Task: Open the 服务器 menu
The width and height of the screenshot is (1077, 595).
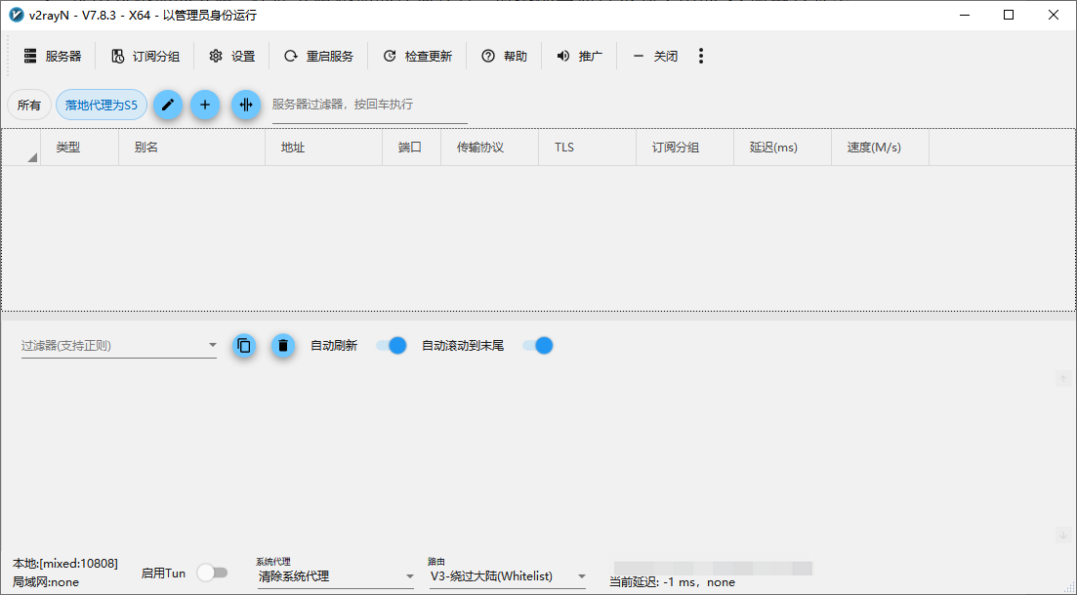Action: [52, 57]
